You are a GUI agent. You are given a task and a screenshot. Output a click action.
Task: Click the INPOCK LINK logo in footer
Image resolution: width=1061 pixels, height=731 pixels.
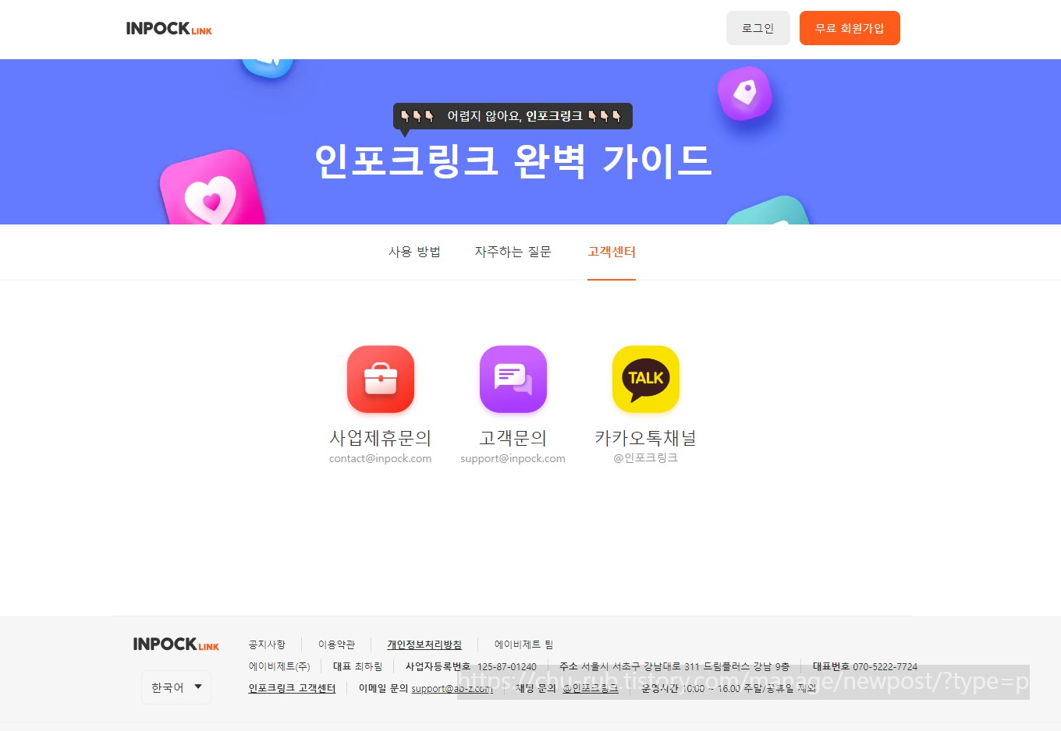tap(176, 644)
